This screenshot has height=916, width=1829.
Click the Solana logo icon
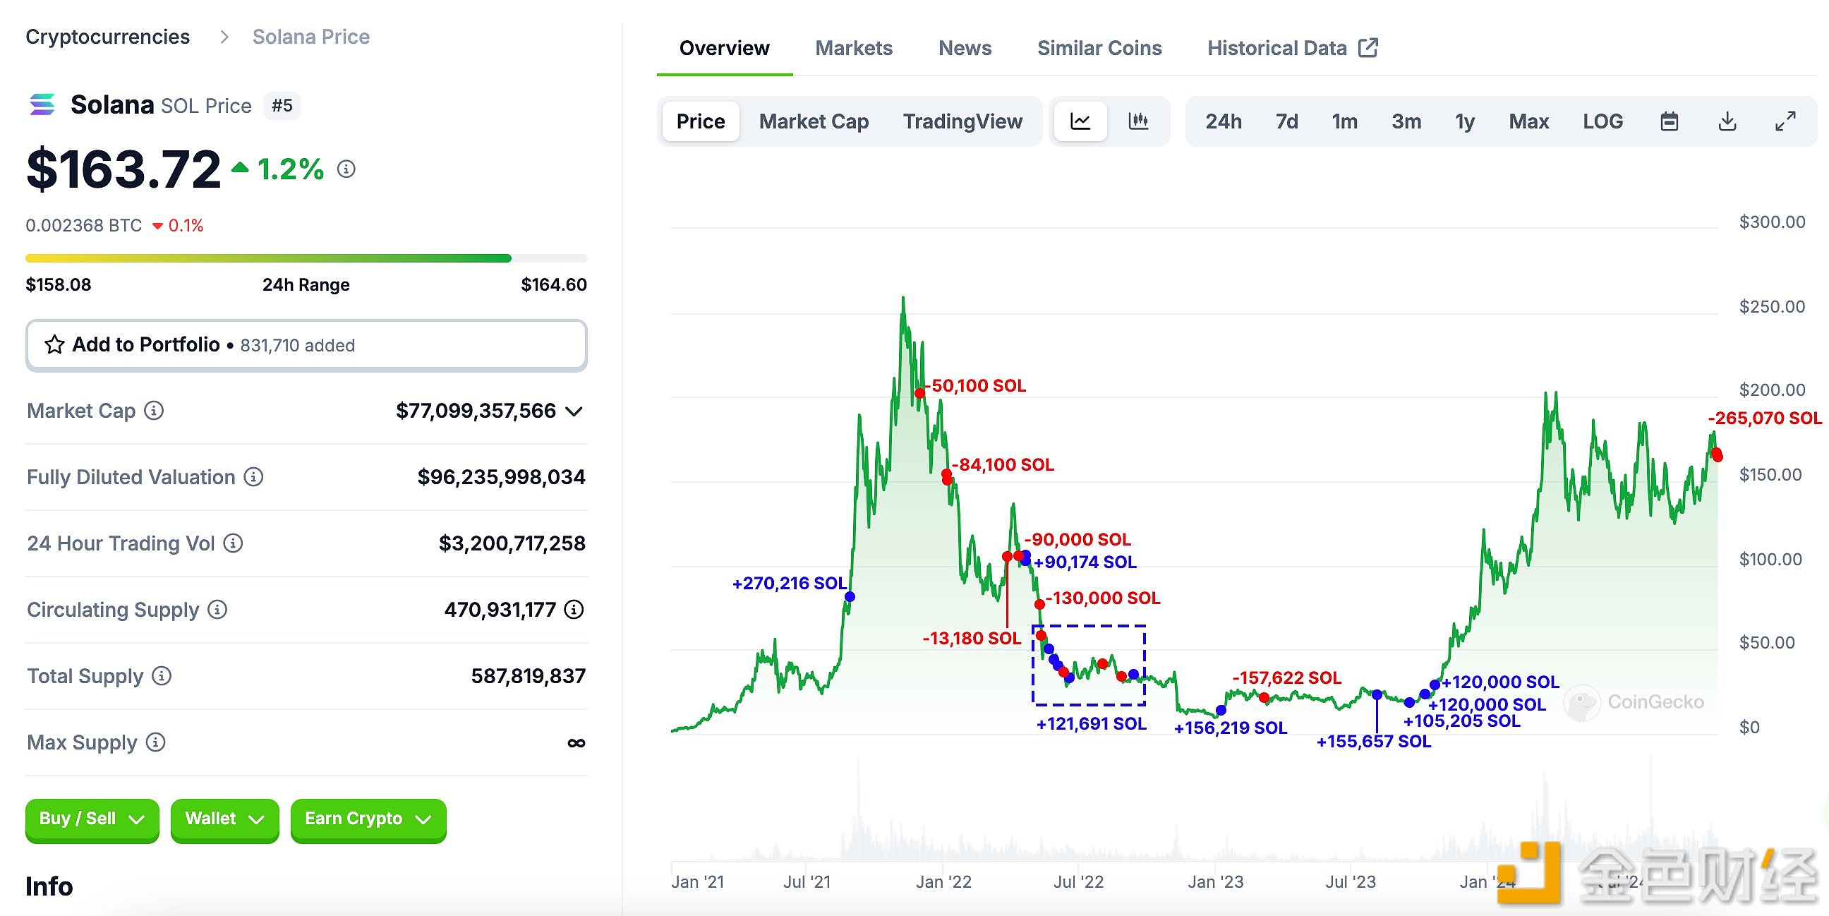tap(42, 104)
